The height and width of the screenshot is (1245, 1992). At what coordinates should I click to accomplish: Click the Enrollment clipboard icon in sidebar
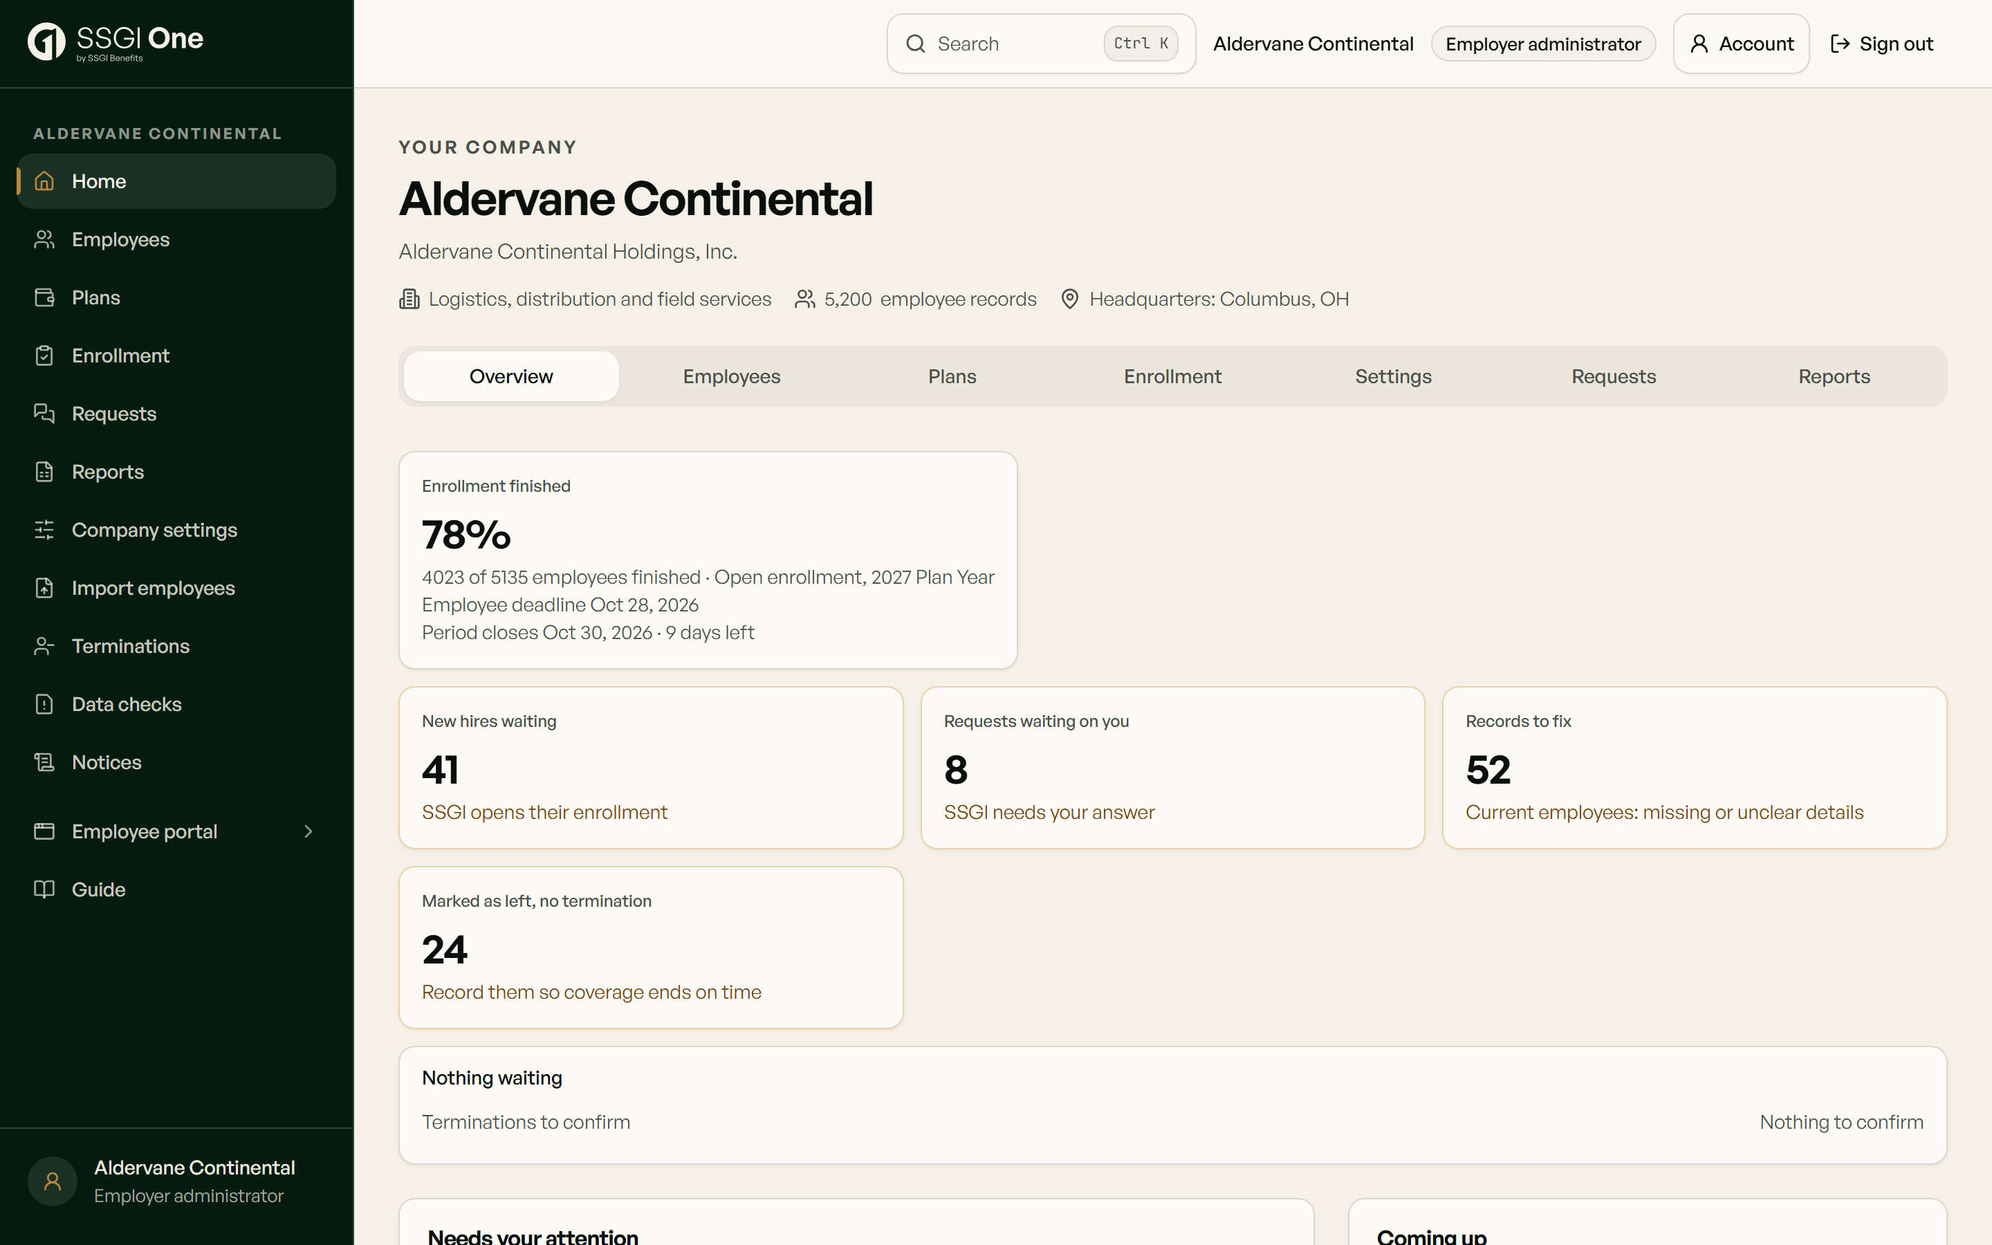[44, 356]
